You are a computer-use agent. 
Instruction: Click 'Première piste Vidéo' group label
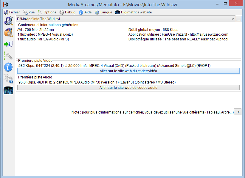(x=35, y=61)
